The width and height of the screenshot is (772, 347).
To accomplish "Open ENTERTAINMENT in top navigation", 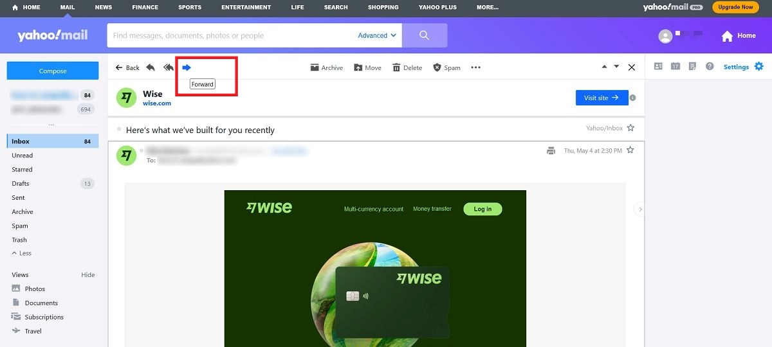I will [x=246, y=7].
